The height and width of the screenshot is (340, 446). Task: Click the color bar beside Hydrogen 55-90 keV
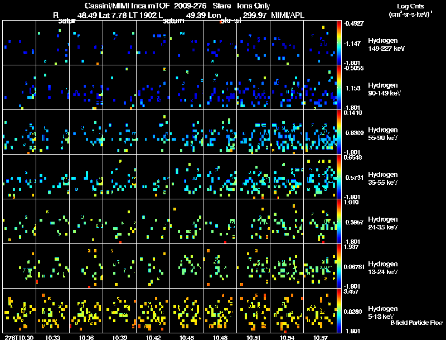point(339,132)
